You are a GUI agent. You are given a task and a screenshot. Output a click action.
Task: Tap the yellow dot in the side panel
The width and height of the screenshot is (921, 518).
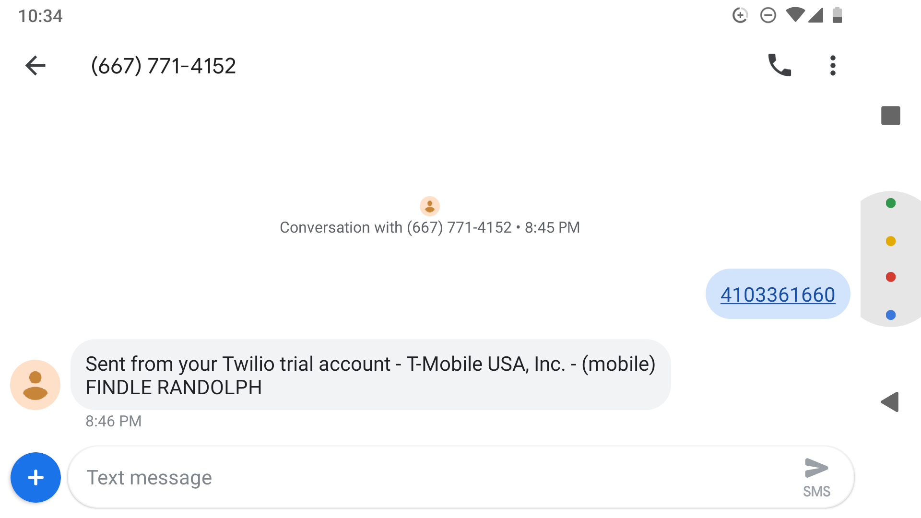pos(891,241)
